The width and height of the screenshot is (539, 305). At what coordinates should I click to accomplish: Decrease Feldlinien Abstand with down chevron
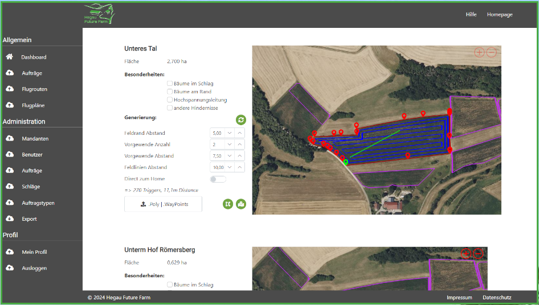click(229, 167)
